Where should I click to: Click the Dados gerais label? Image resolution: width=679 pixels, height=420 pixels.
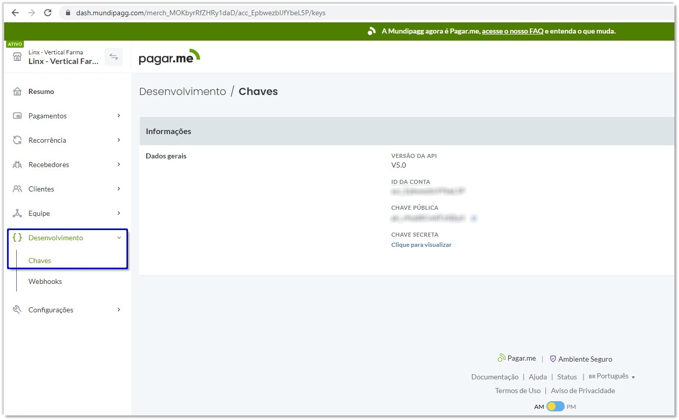(x=166, y=156)
